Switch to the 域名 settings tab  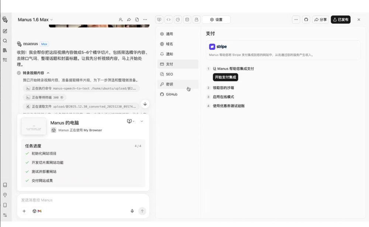point(170,43)
